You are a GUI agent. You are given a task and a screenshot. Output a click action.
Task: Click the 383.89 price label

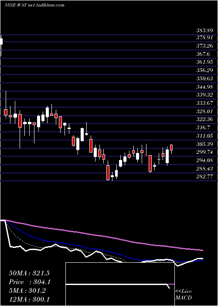tap(204, 31)
